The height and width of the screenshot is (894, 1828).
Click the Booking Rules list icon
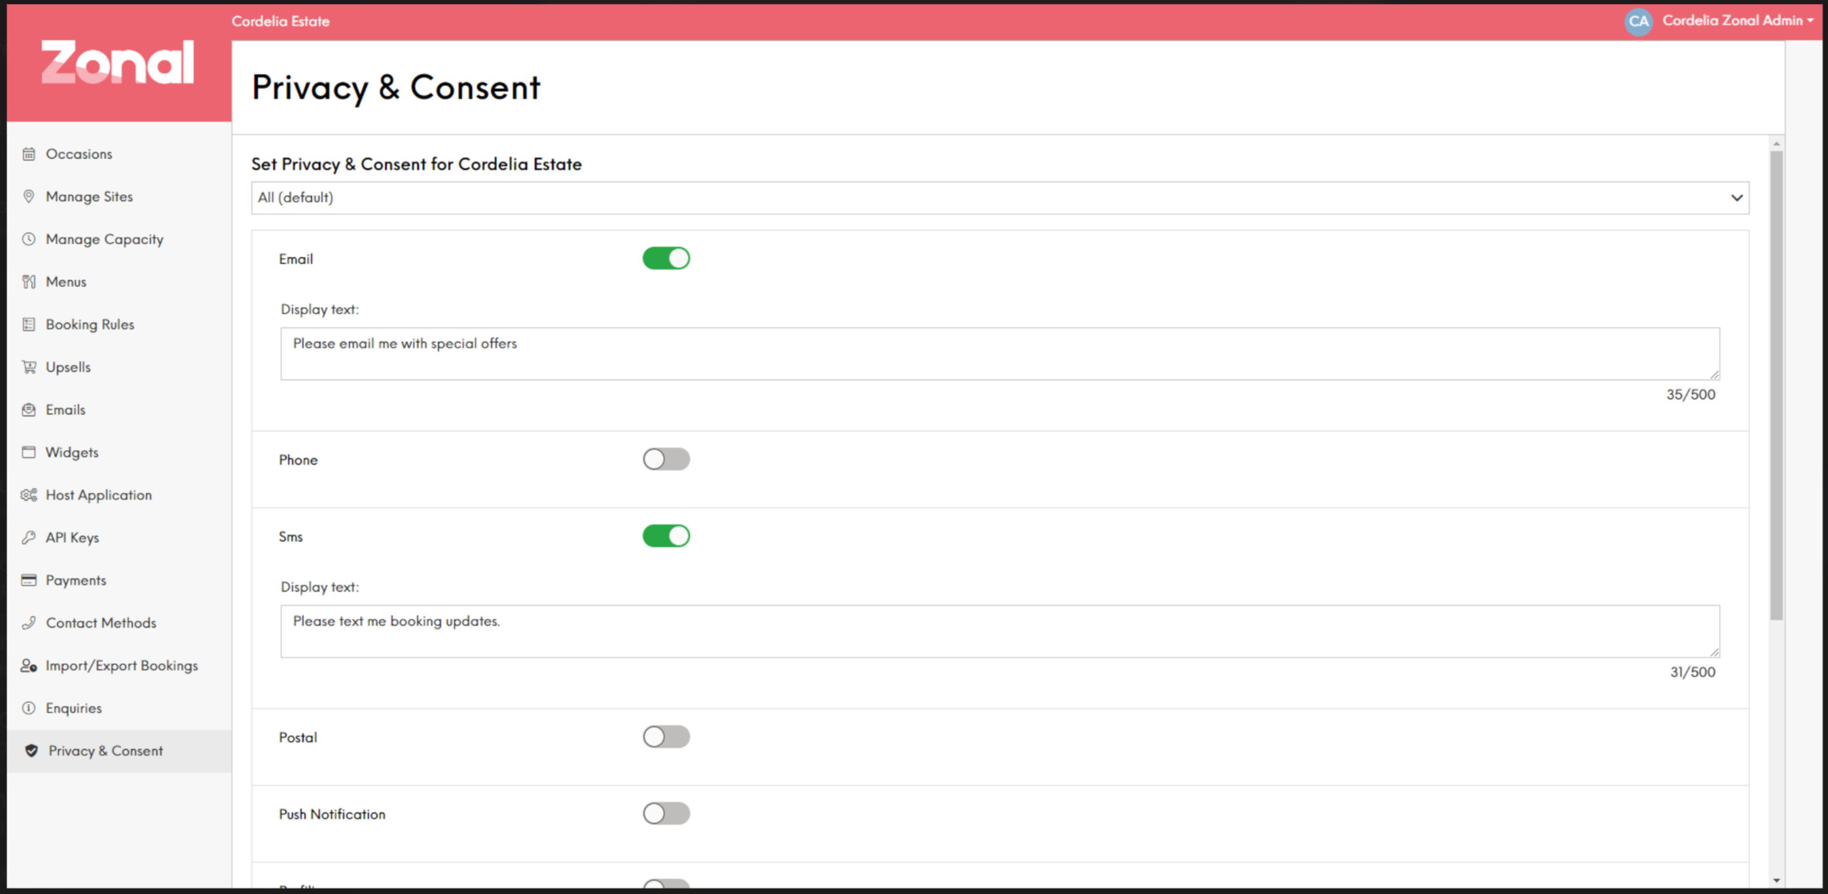[28, 324]
